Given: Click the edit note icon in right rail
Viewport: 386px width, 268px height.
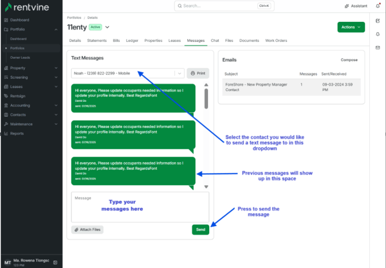Looking at the screenshot, I should point(377,21).
